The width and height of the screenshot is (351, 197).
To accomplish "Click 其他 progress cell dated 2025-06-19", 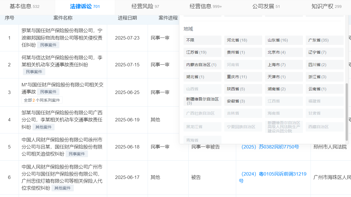I will click(x=155, y=120).
